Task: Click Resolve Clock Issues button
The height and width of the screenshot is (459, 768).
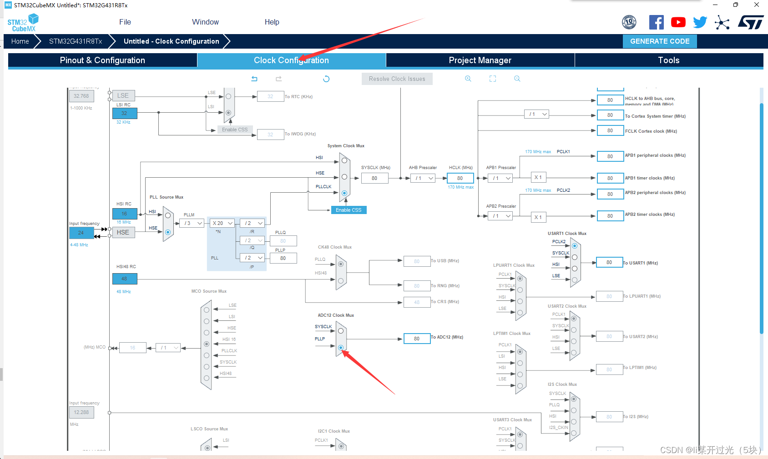Action: point(397,79)
